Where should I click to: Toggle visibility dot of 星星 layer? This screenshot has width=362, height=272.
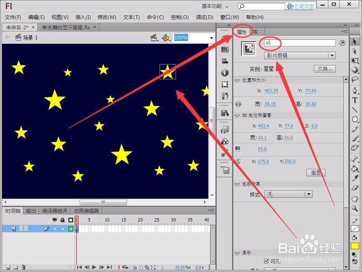55,229
